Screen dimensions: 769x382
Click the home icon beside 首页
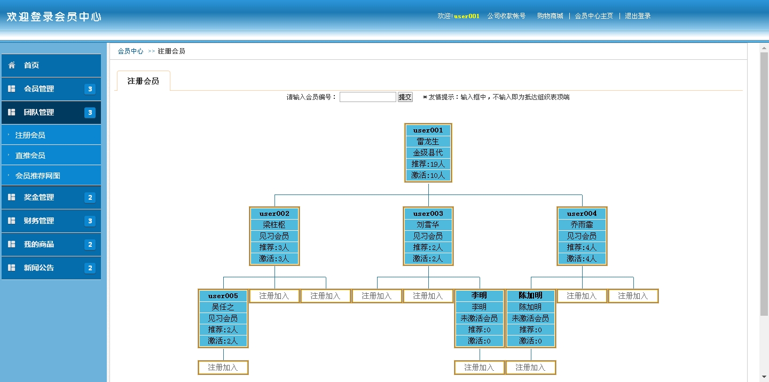(x=12, y=65)
